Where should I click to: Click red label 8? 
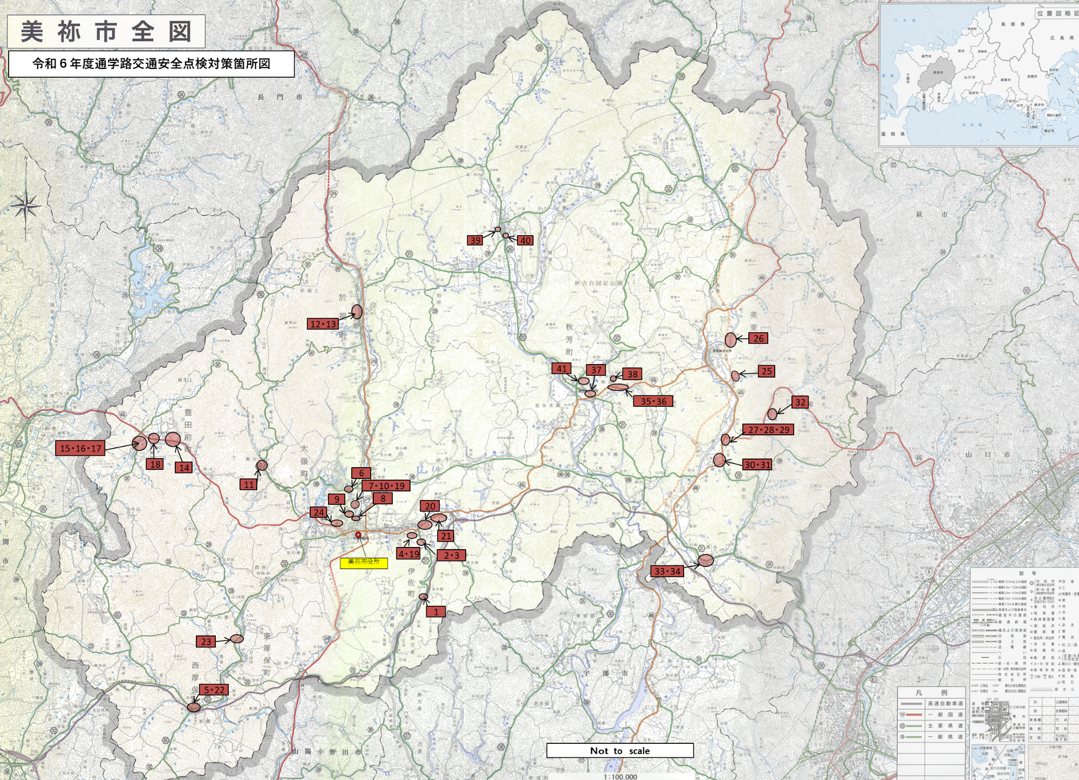(383, 498)
